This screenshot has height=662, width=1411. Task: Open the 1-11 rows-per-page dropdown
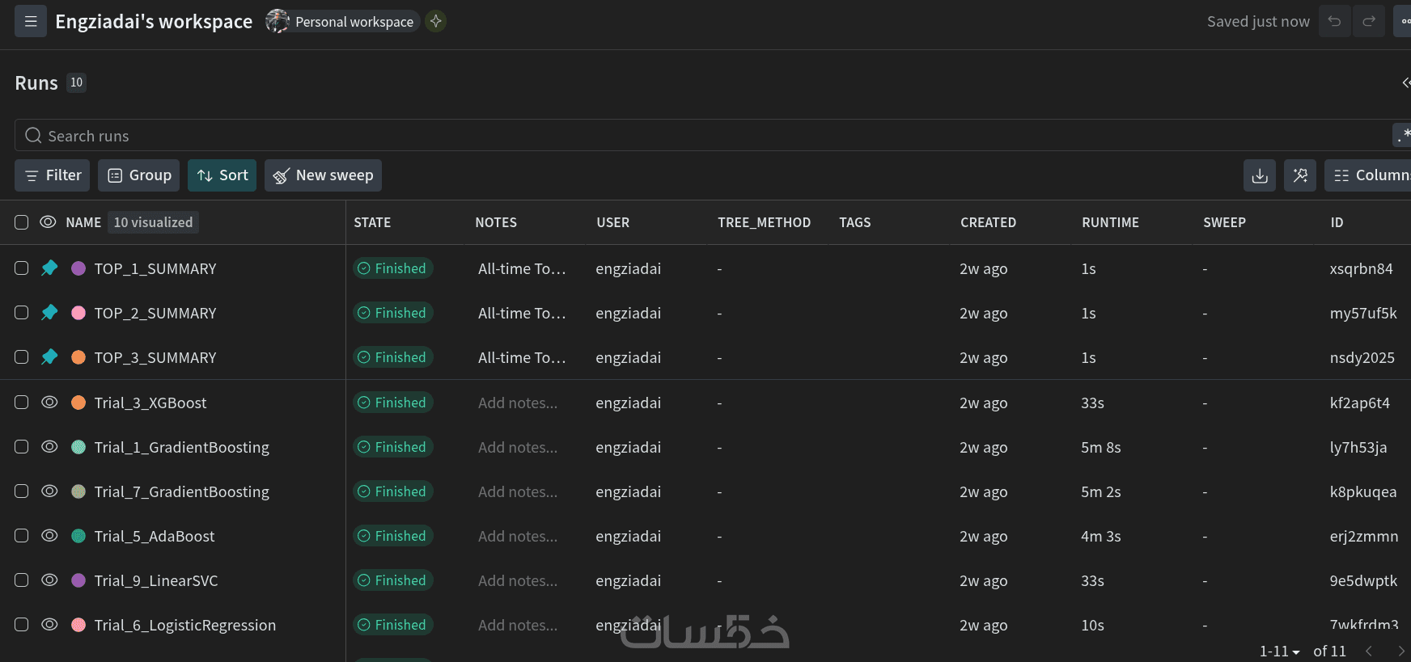tap(1279, 651)
